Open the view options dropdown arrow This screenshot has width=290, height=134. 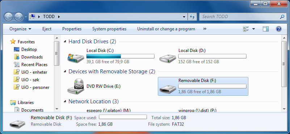pyautogui.click(x=253, y=29)
